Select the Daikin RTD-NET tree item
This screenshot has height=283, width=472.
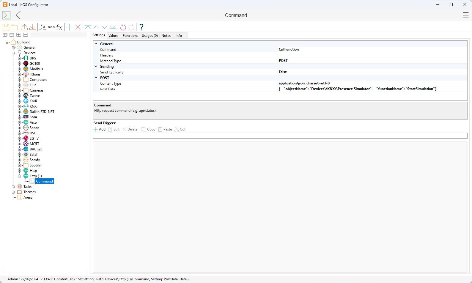[x=42, y=112]
